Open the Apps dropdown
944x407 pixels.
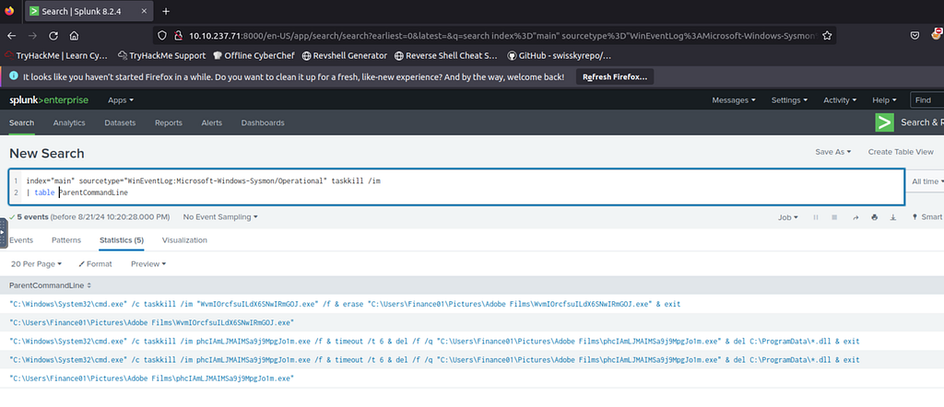pos(121,99)
